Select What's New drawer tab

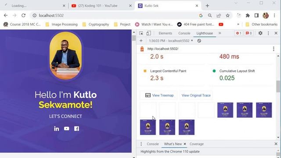pos(173,144)
